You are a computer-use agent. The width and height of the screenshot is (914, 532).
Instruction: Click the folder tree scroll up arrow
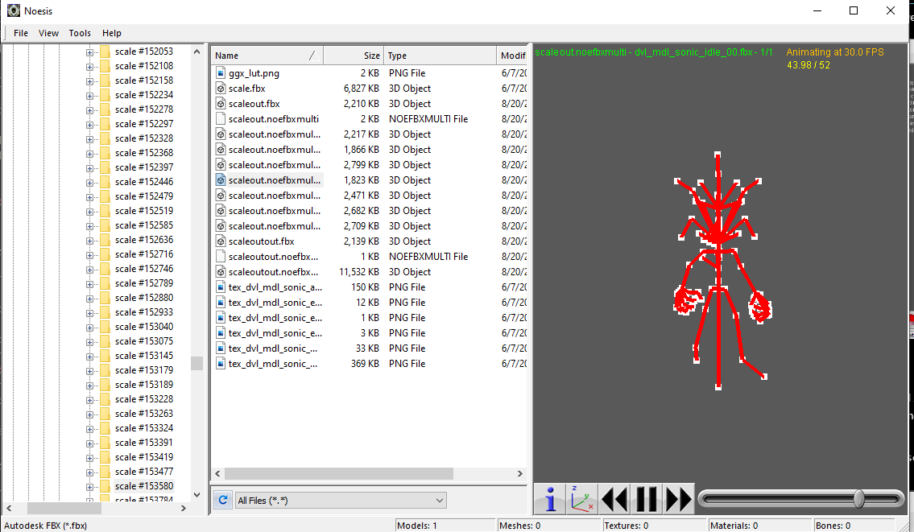click(x=197, y=52)
